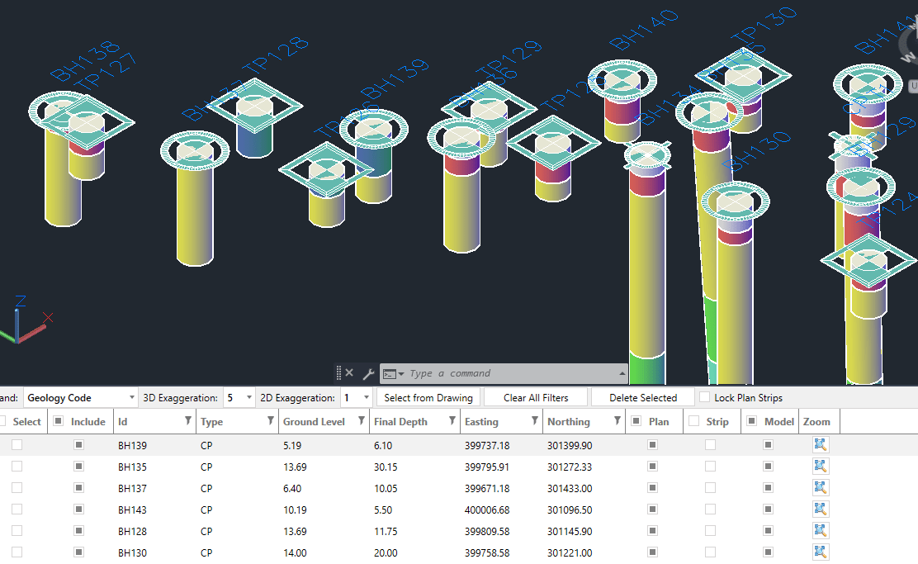Select the BH139 Id cell
The height and width of the screenshot is (564, 918).
pos(132,446)
